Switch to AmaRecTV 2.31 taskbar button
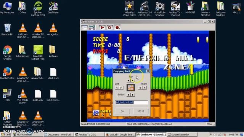The image size is (244, 137). click(x=89, y=134)
